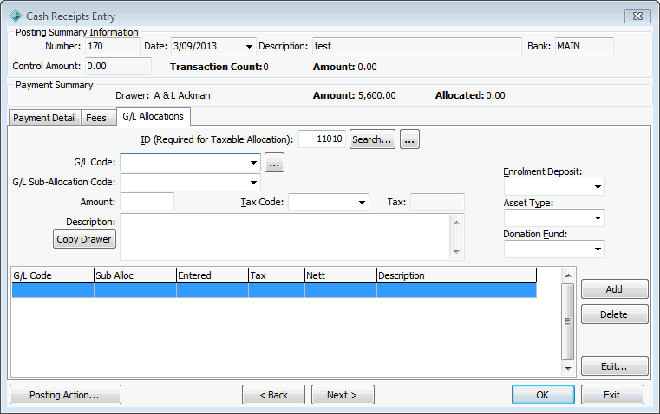Go to previous step with Back

[x=273, y=395]
